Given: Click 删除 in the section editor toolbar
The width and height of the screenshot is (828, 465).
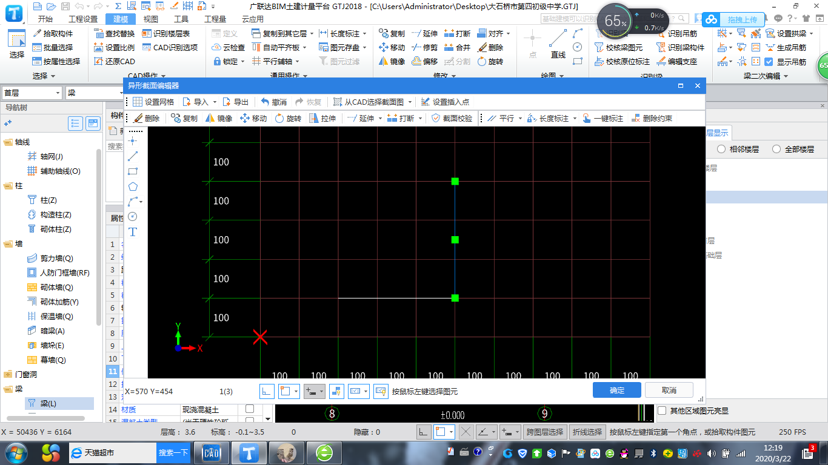Looking at the screenshot, I should (146, 118).
